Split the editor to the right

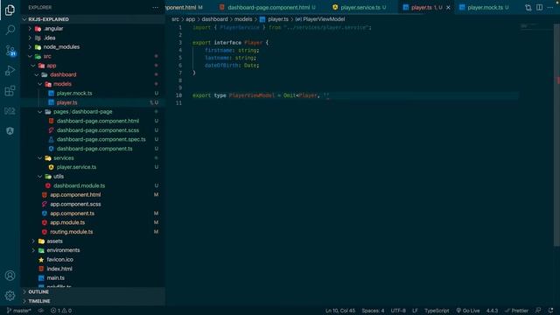[539, 8]
